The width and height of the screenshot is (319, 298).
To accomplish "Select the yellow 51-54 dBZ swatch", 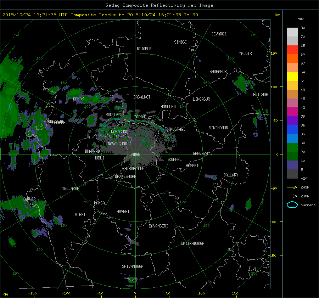I will point(292,77).
